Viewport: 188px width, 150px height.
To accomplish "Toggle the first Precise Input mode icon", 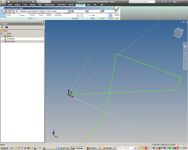I will pos(6,11).
